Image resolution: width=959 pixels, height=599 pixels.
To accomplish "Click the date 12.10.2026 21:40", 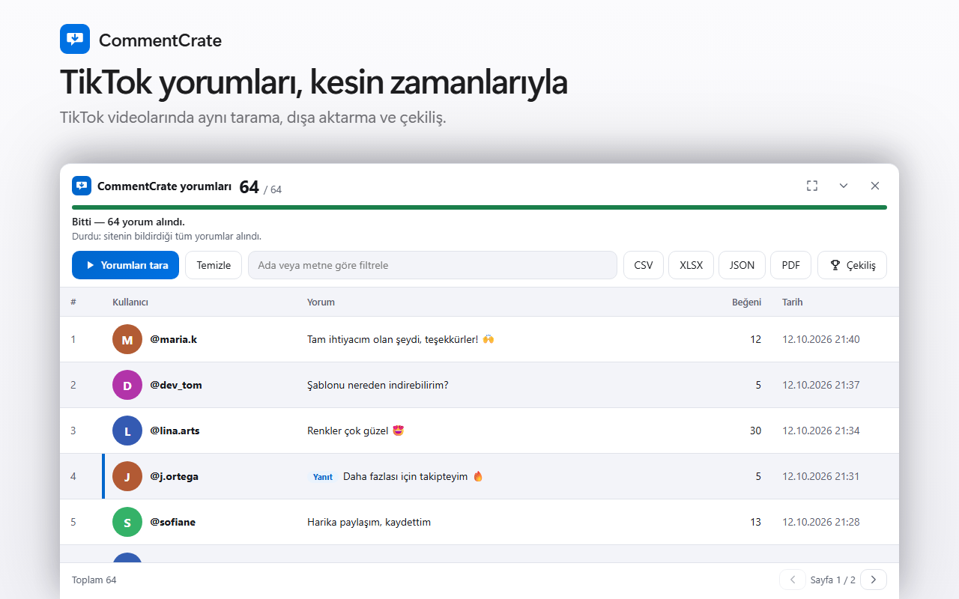I will [x=821, y=339].
